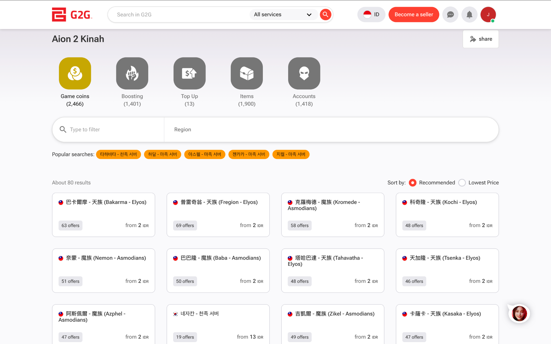Image resolution: width=551 pixels, height=344 pixels.
Task: Click the 46 offers badge
Action: pyautogui.click(x=414, y=281)
